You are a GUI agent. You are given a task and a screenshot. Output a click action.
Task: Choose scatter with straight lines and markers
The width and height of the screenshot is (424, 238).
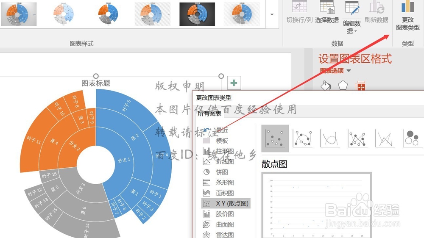[357, 138]
